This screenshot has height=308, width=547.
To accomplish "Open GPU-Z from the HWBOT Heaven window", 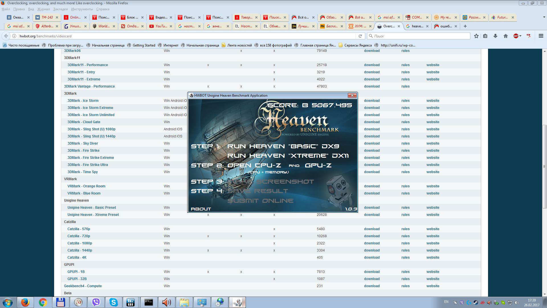I will 318,165.
